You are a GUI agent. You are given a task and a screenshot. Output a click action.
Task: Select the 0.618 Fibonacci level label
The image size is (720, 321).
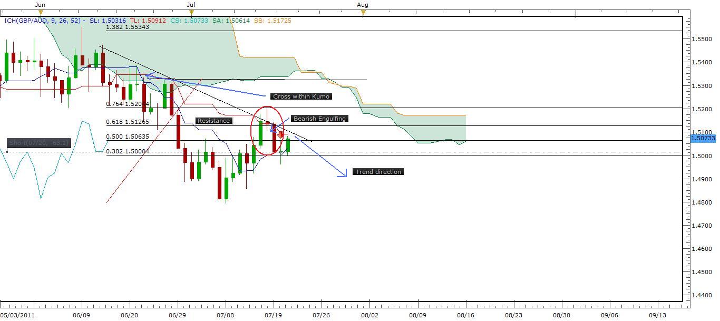(128, 122)
